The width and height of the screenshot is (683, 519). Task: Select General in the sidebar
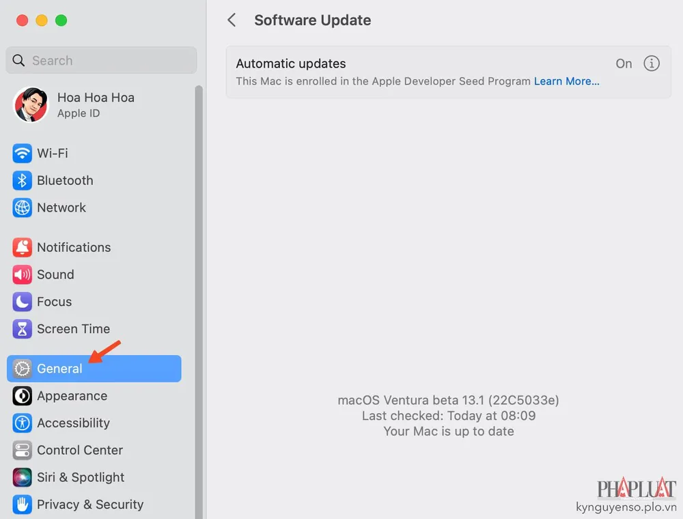click(59, 369)
